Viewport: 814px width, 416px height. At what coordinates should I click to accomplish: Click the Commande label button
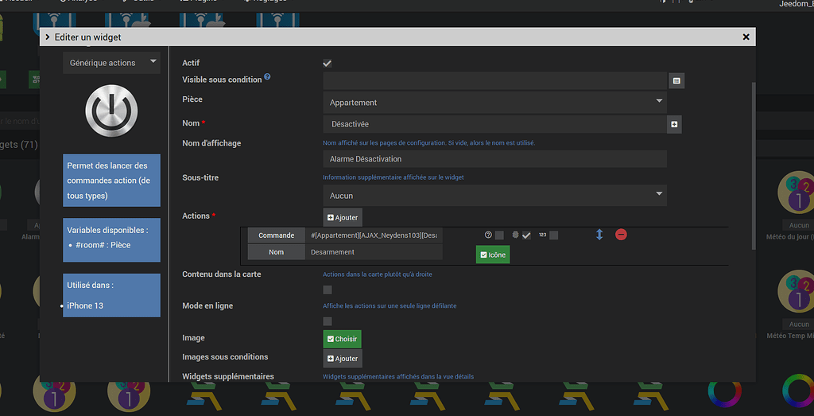point(276,235)
